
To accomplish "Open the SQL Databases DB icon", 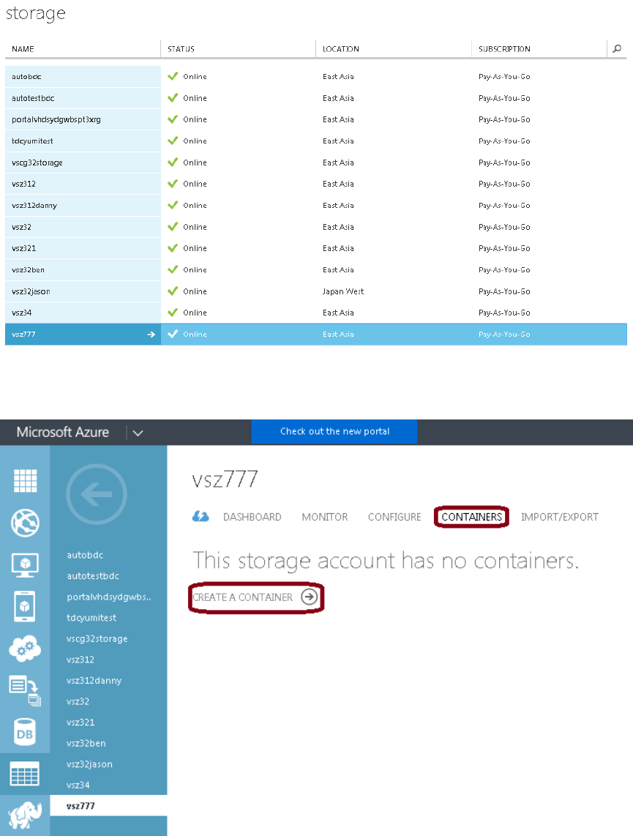I will point(25,732).
